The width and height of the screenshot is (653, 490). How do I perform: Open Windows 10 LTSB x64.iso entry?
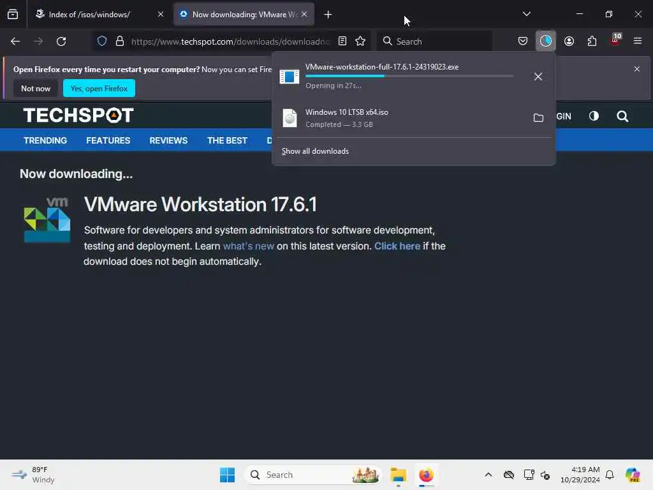(413, 118)
